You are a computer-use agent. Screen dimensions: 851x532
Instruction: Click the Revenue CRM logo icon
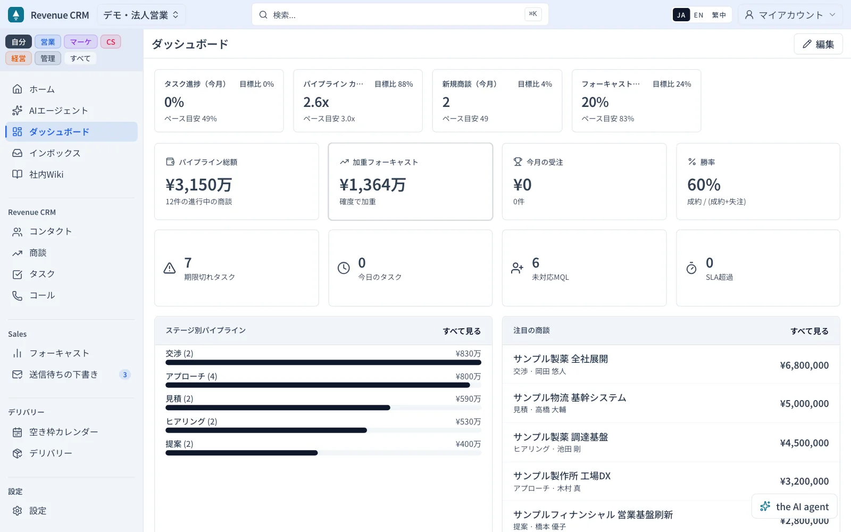(x=16, y=15)
